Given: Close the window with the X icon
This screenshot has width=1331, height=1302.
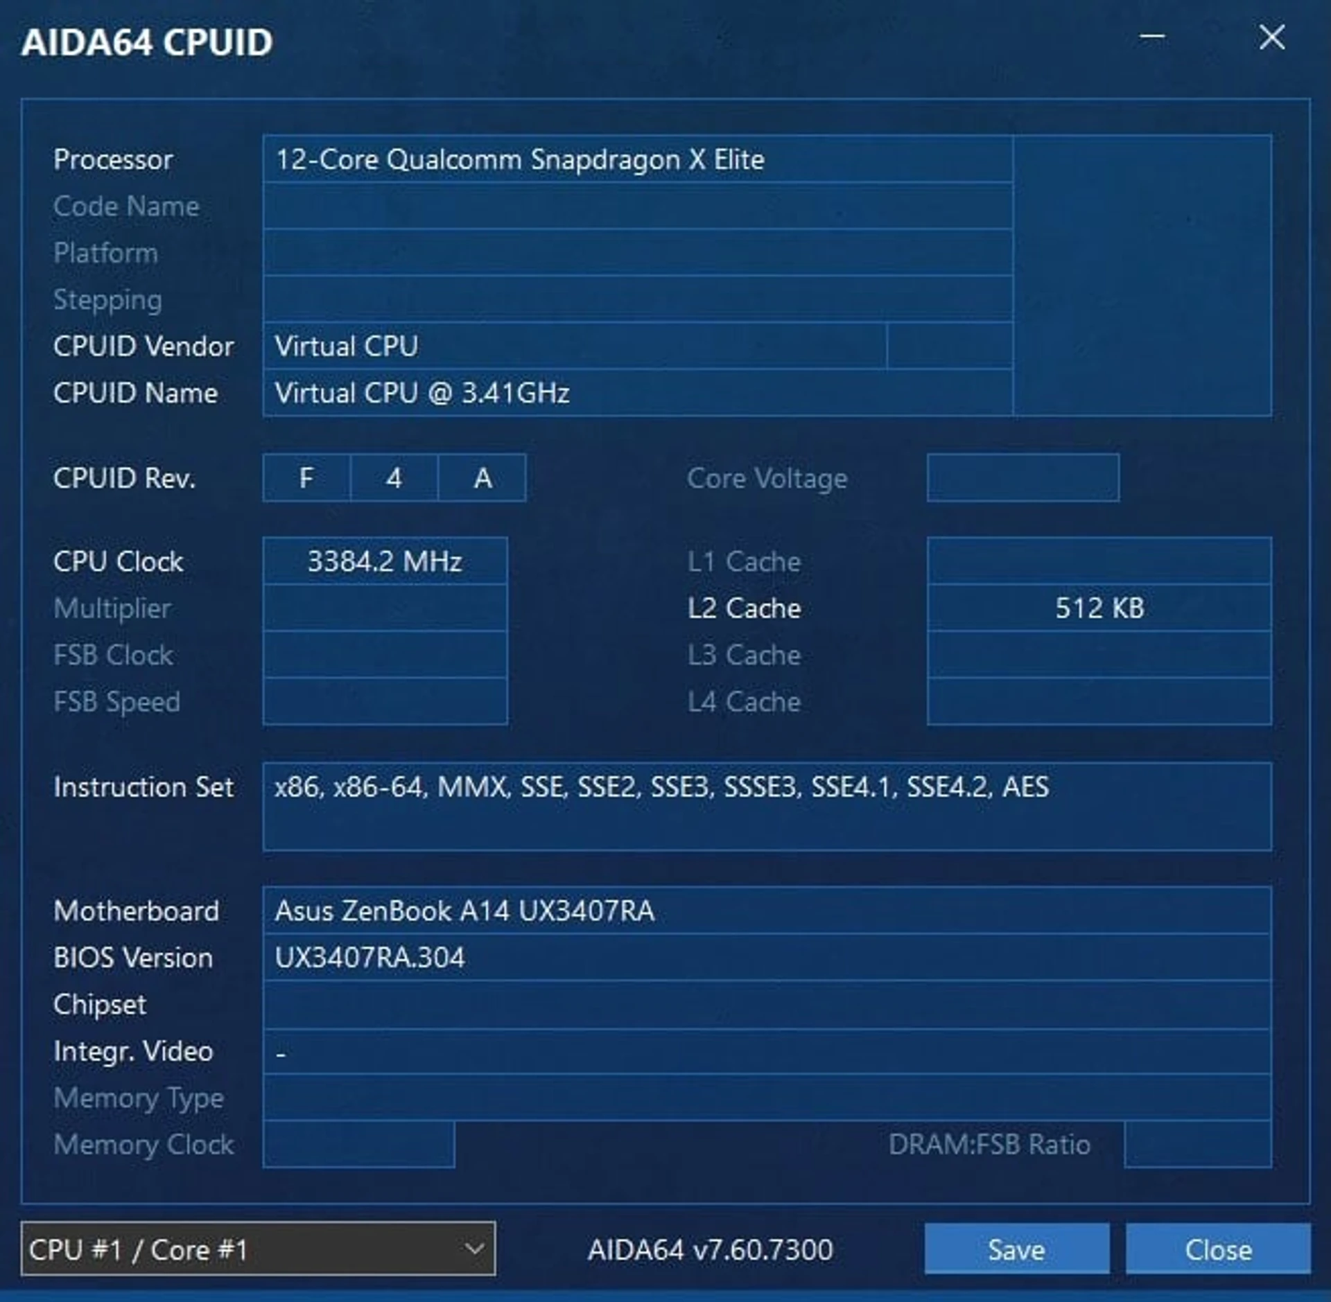Looking at the screenshot, I should click(x=1272, y=37).
